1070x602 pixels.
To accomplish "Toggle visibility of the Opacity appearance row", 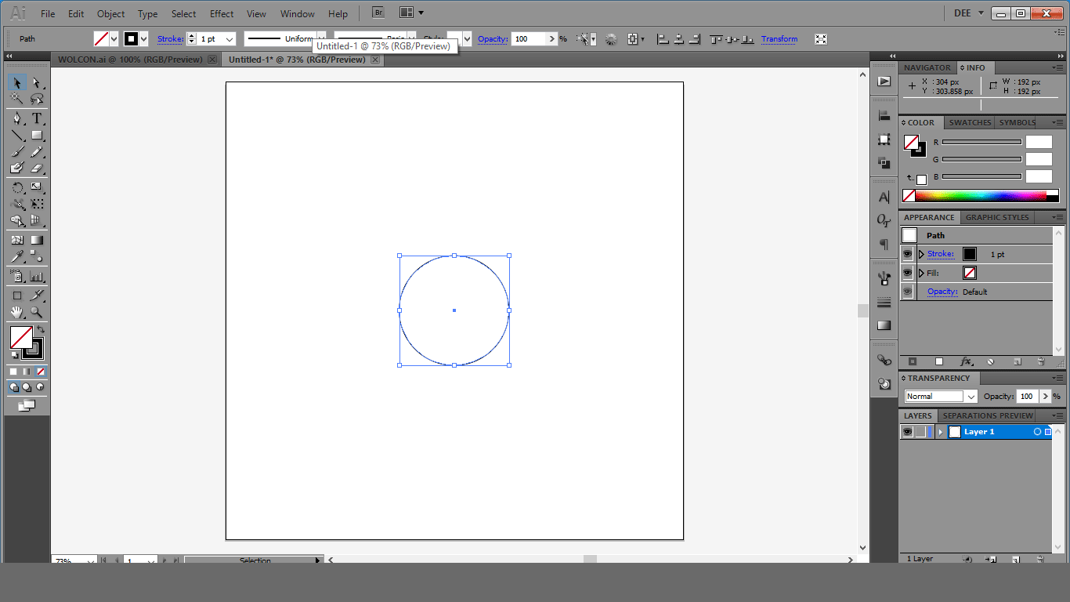I will click(907, 292).
